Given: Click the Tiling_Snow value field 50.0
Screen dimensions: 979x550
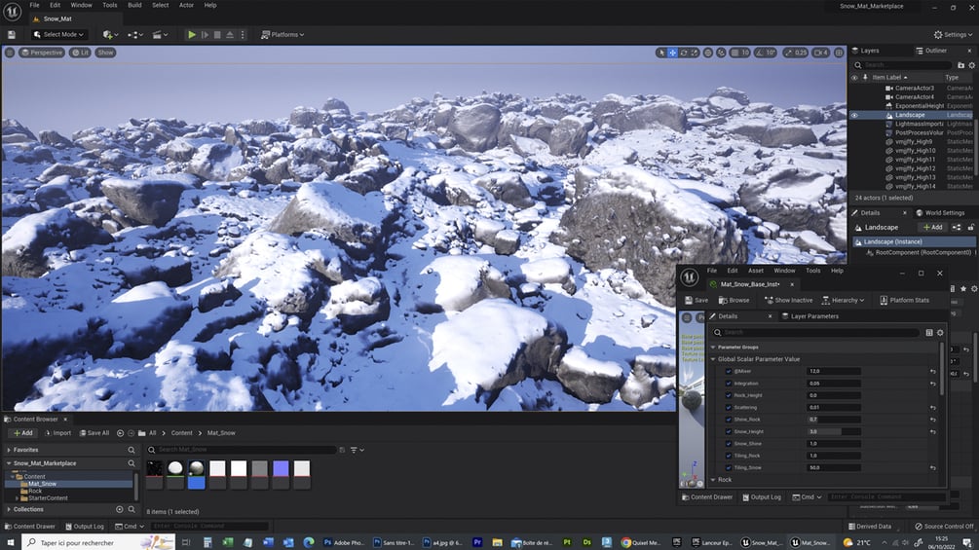Looking at the screenshot, I should point(834,467).
